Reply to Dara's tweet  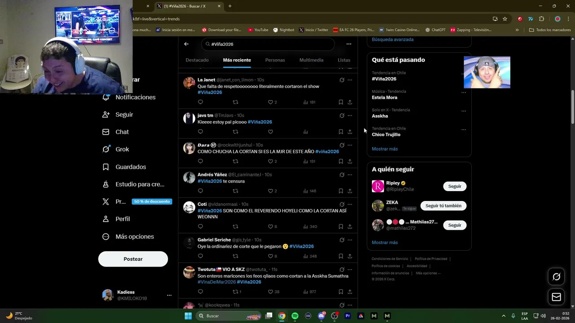(200, 161)
